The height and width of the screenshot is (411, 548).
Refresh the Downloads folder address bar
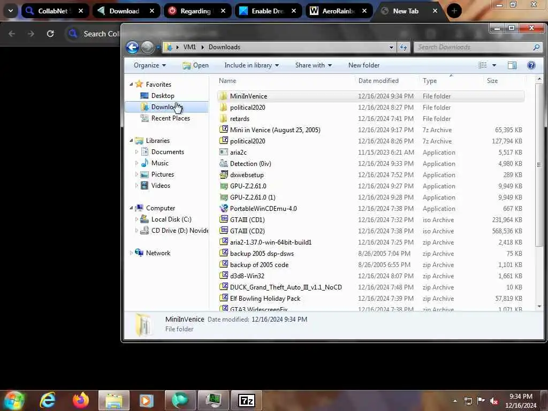coord(404,47)
